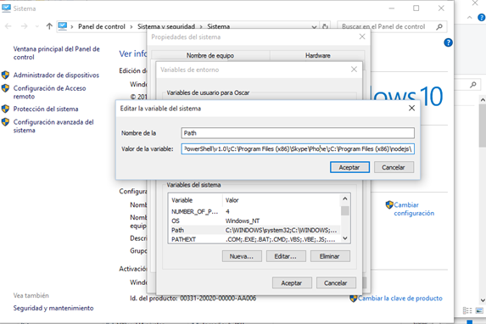This screenshot has height=324, width=486.
Task: Go back with the left arrow
Action: click(8, 26)
